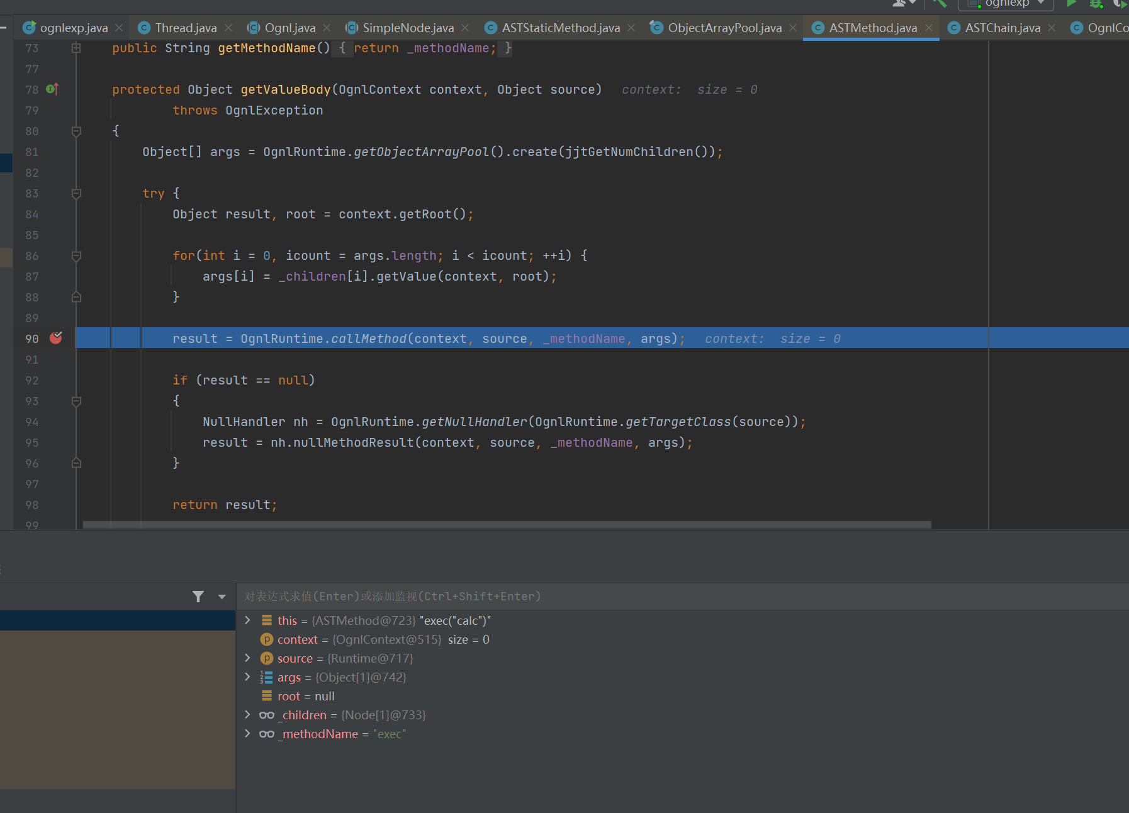Image resolution: width=1129 pixels, height=813 pixels.
Task: Click 'getNullHandler' on line 94
Action: (475, 422)
